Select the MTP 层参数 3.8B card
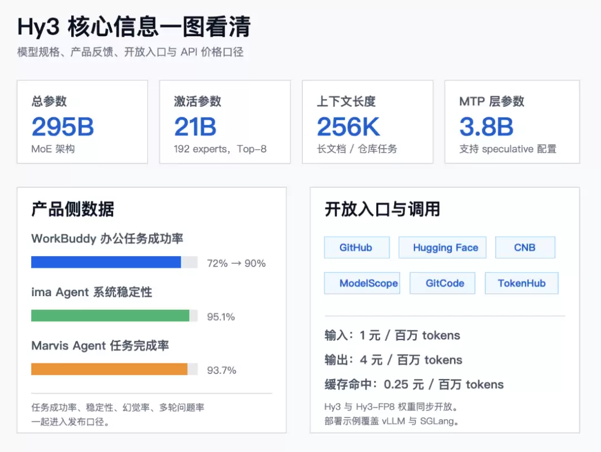Viewport: 601px width, 452px height. click(512, 122)
